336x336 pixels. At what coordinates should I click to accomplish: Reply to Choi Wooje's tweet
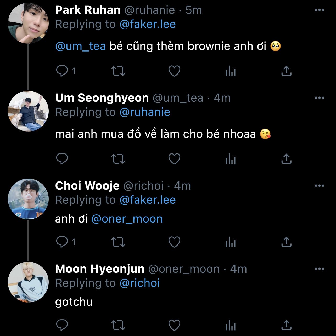pyautogui.click(x=62, y=242)
